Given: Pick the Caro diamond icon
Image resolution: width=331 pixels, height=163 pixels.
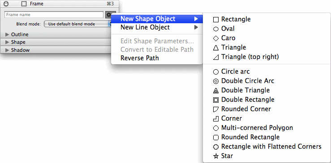Looking at the screenshot, I should (x=216, y=38).
